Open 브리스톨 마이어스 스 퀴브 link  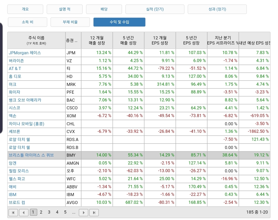pyautogui.click(x=31, y=155)
